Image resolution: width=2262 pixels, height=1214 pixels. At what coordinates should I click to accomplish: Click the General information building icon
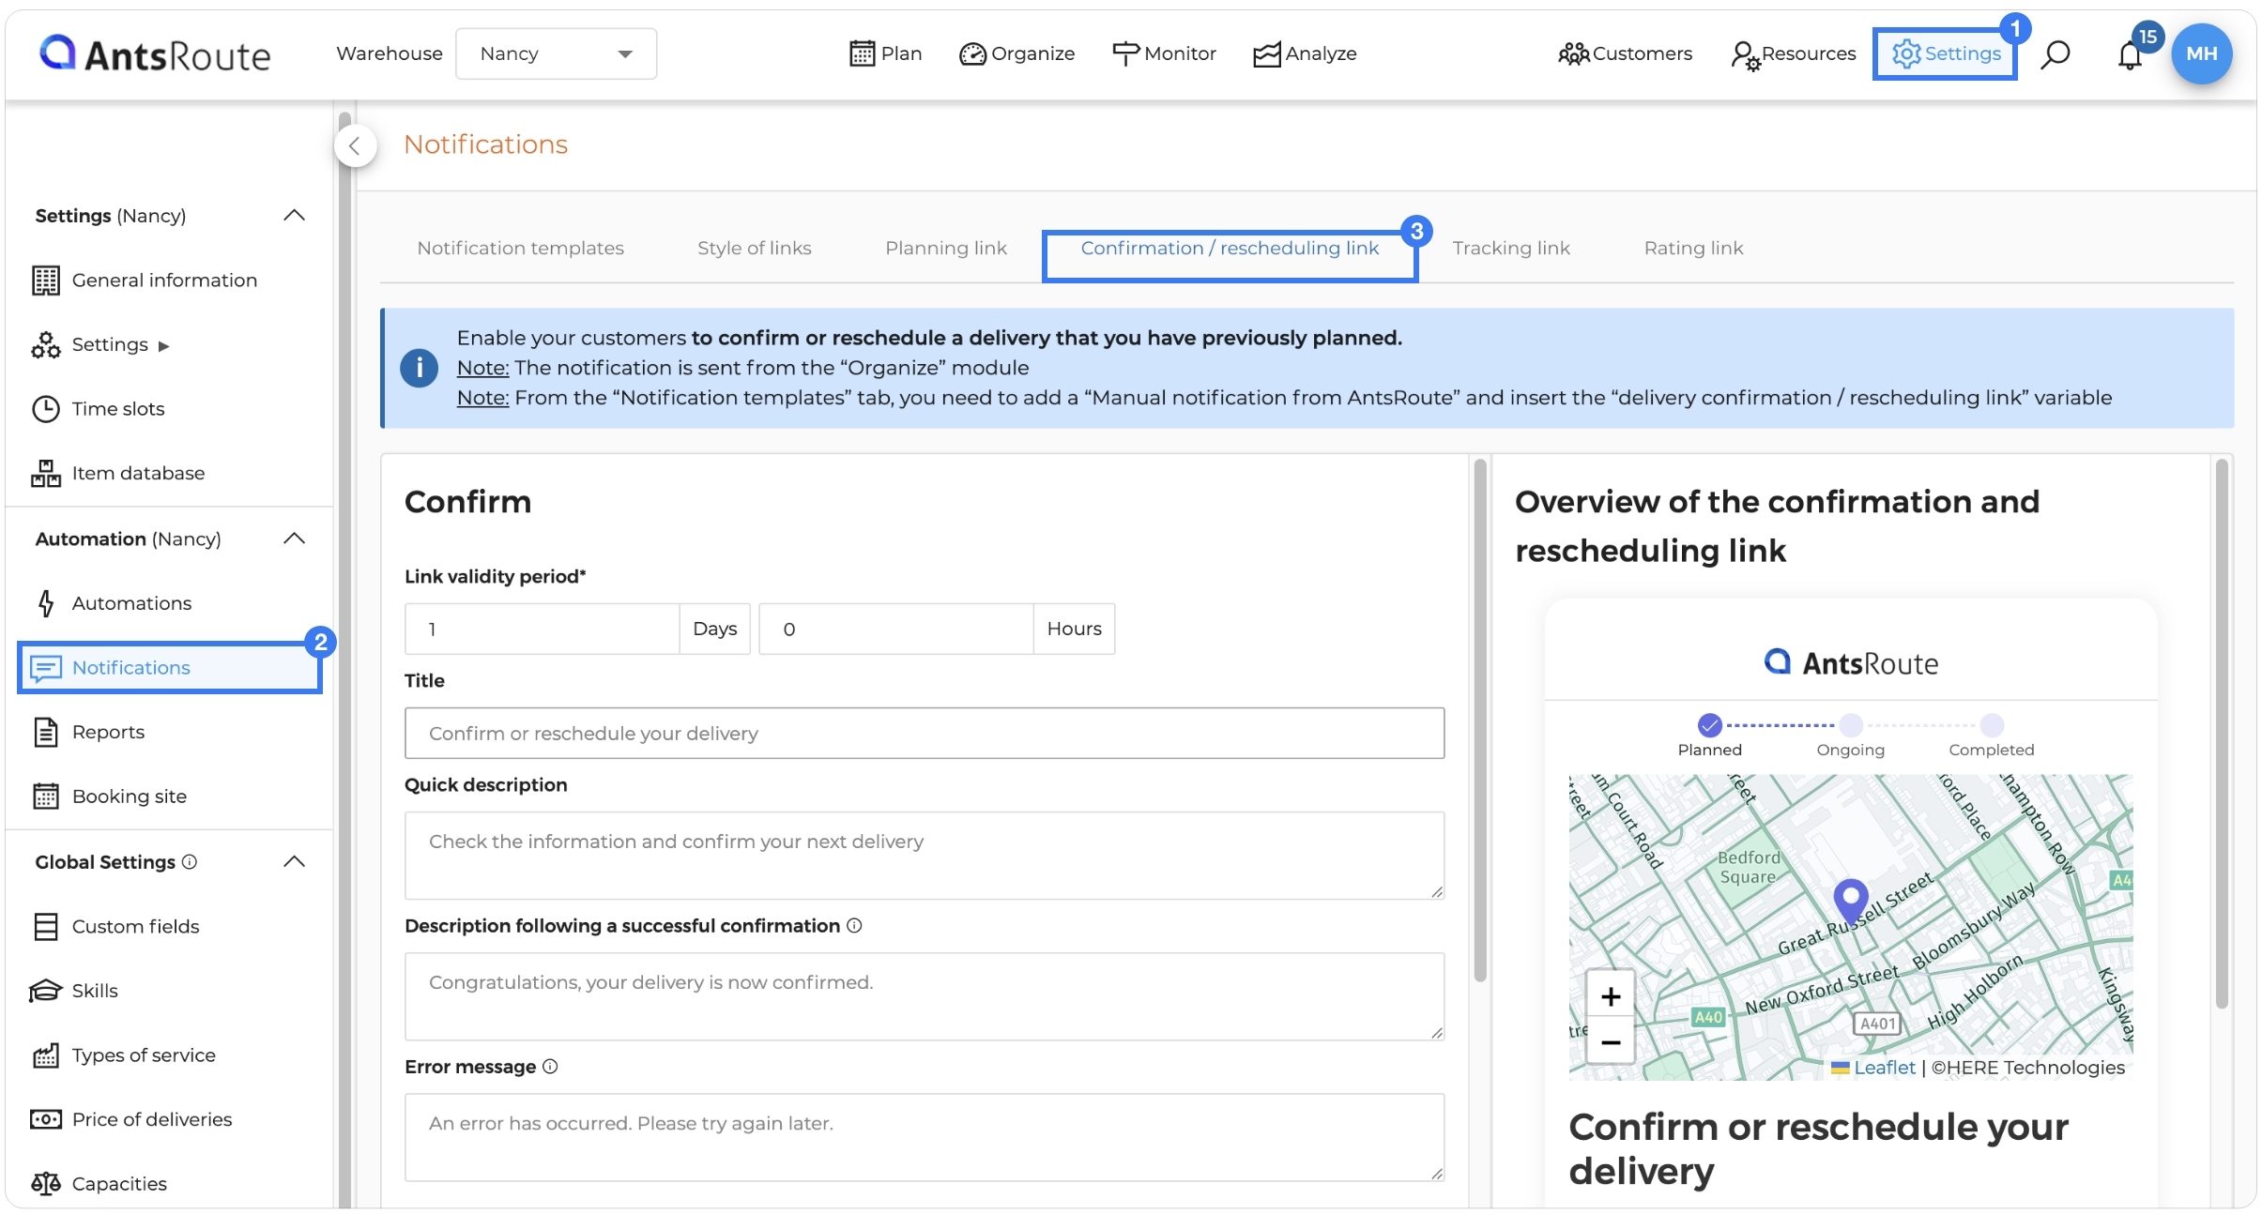[45, 280]
